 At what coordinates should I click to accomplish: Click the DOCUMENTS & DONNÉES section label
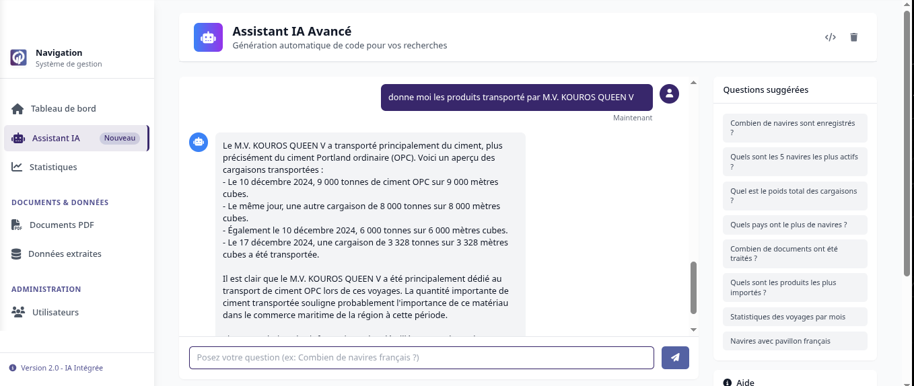60,202
